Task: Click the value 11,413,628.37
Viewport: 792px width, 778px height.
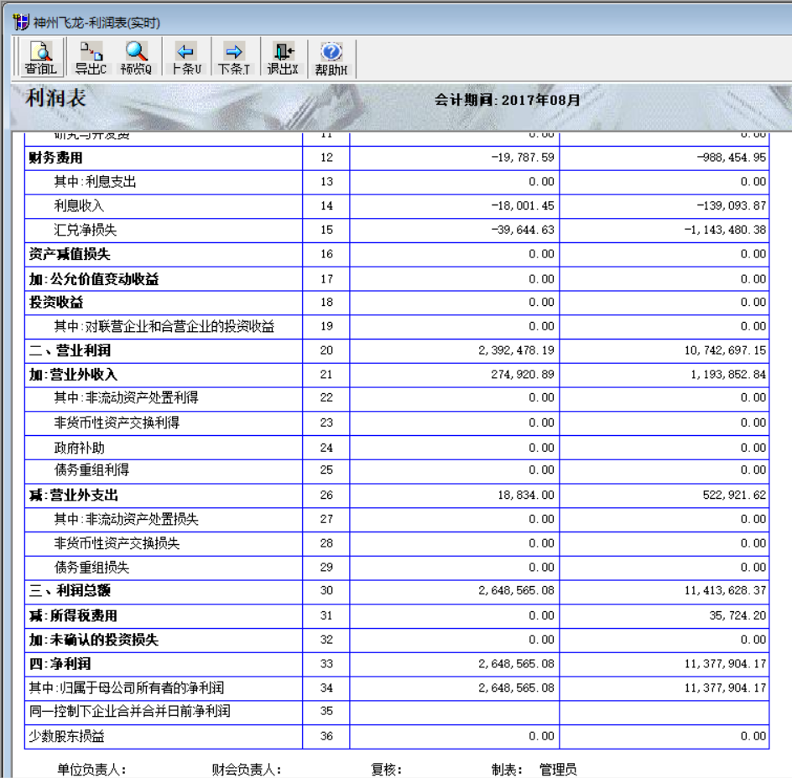Action: [x=726, y=590]
